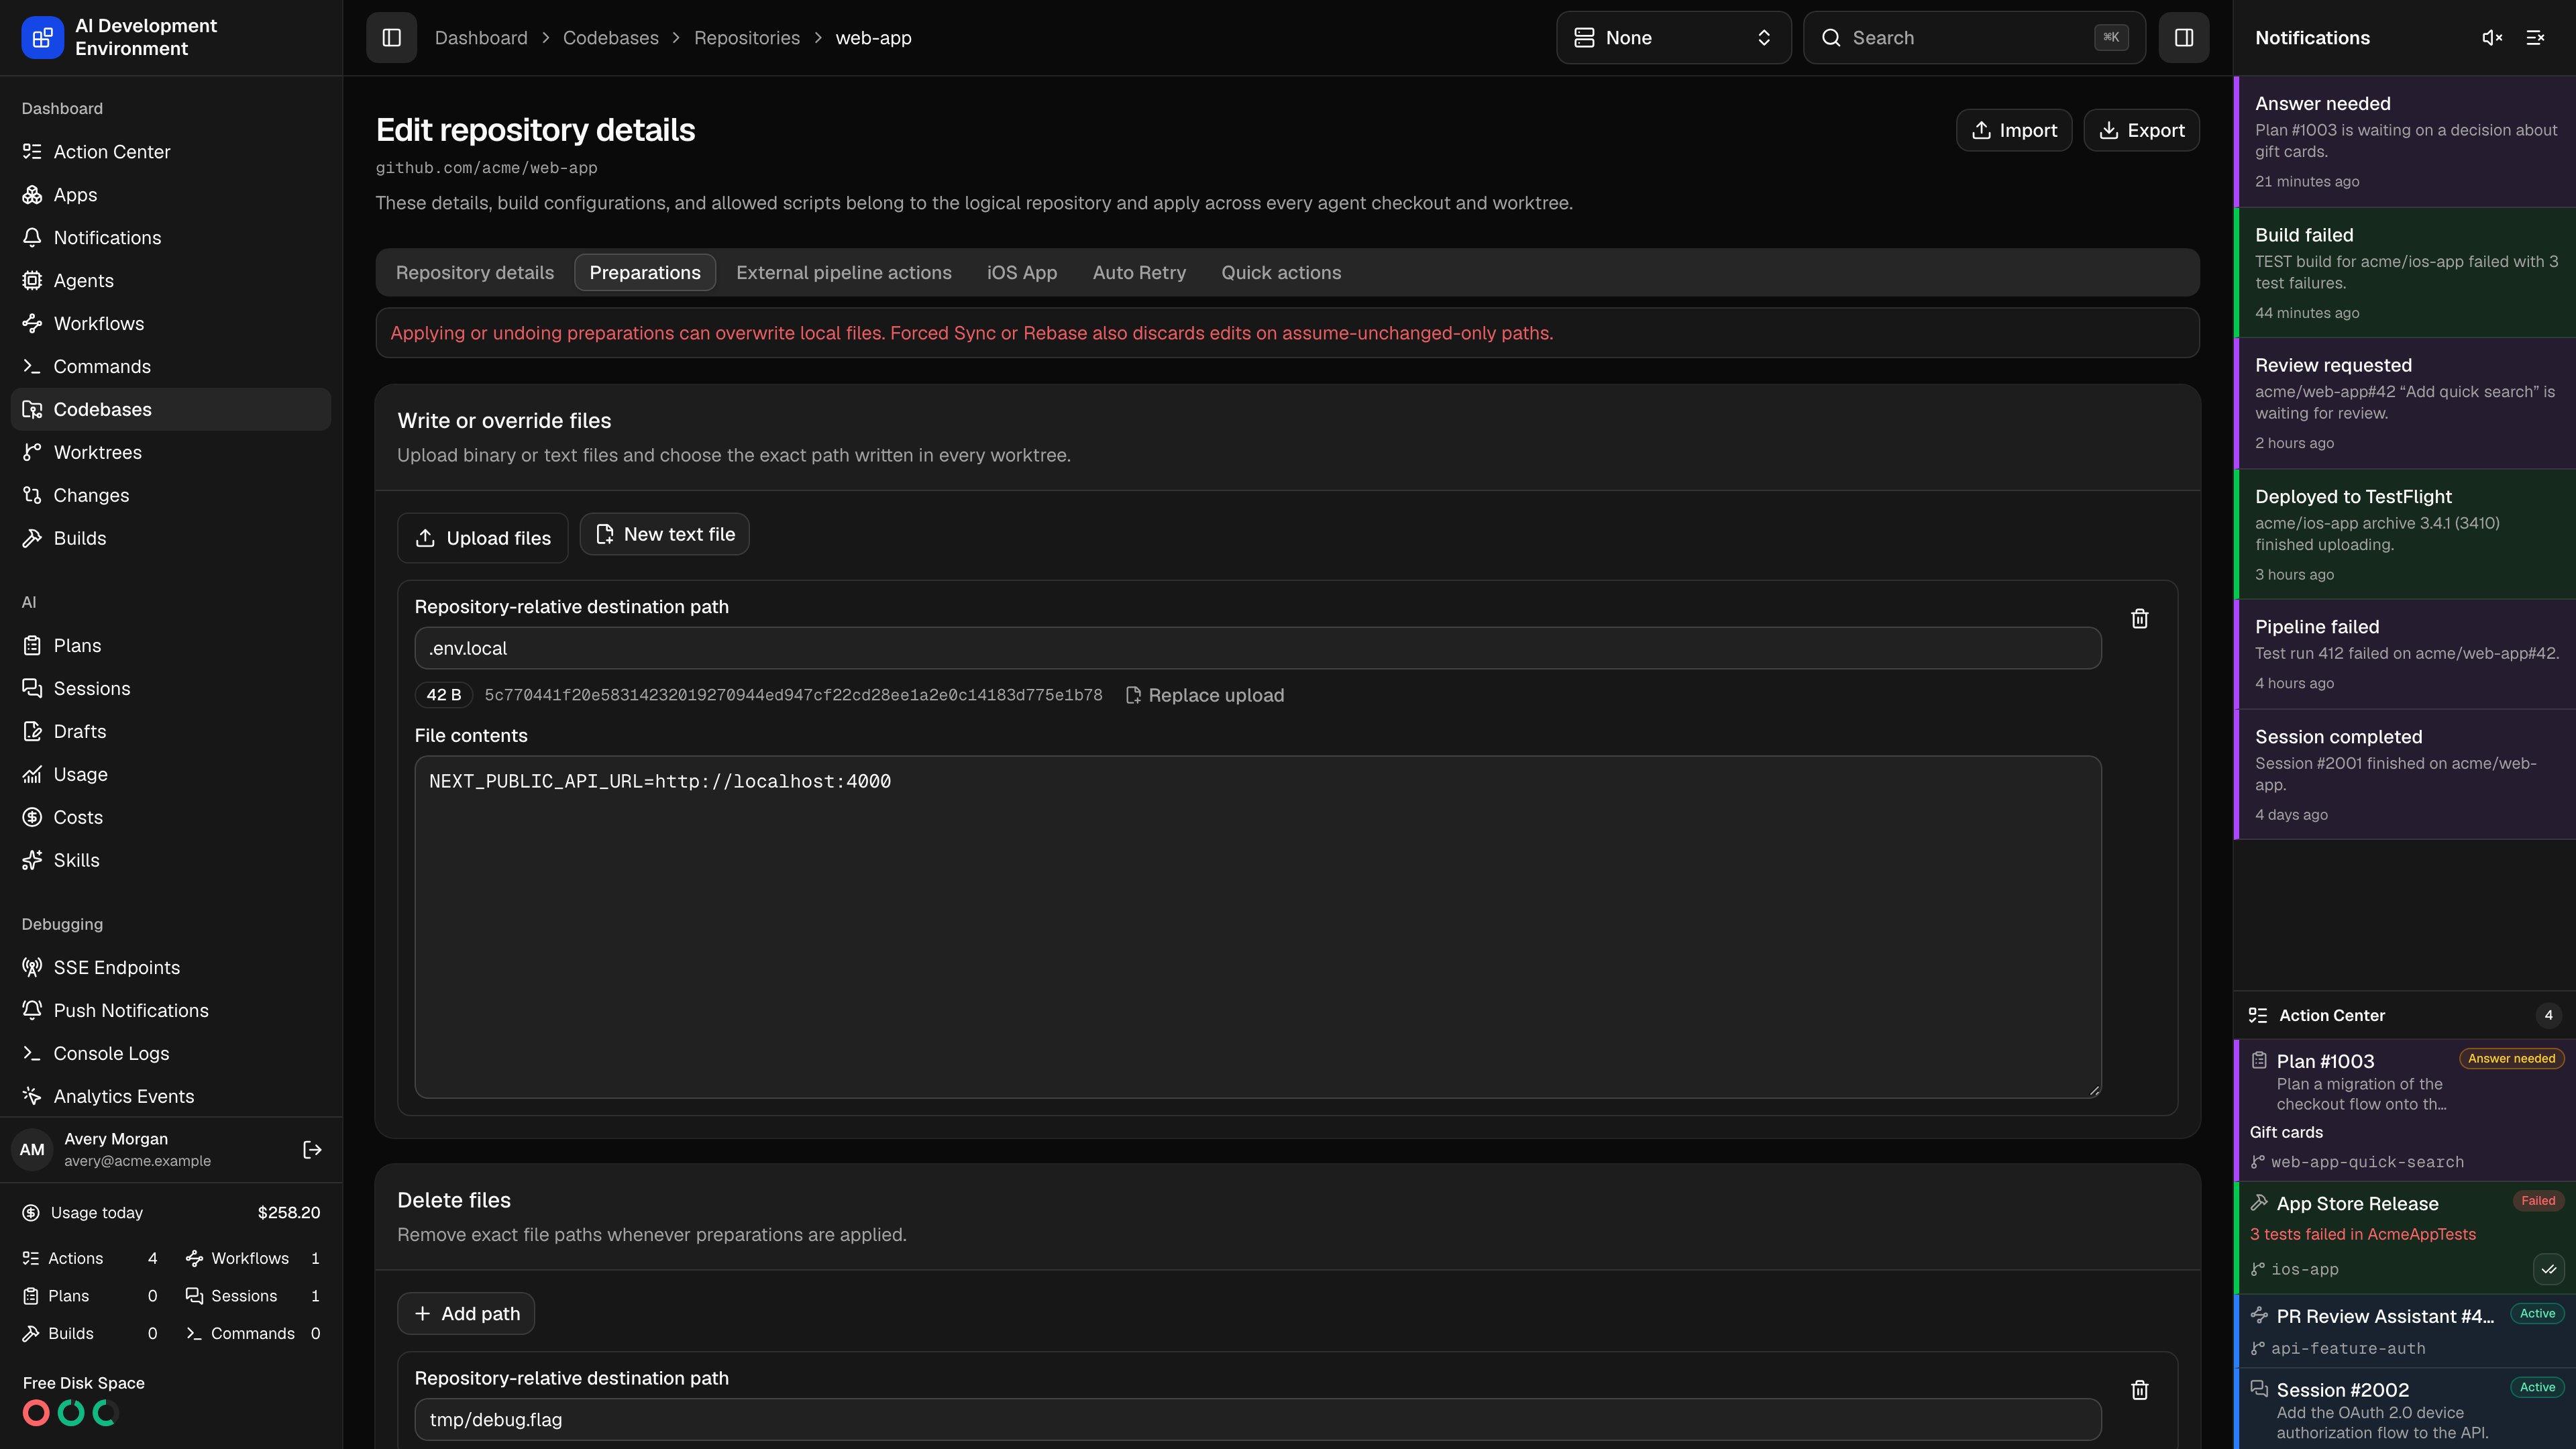
Task: Open Session #2002 in Action Center
Action: point(2405,1409)
